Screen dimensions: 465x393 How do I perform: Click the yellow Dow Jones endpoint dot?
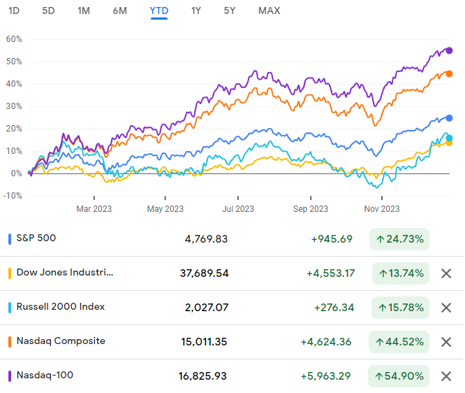coord(449,143)
